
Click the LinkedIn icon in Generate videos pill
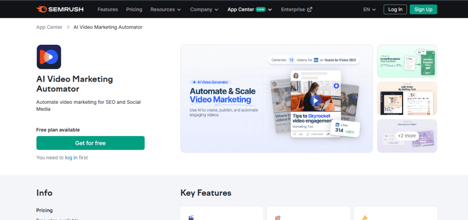coord(316,60)
